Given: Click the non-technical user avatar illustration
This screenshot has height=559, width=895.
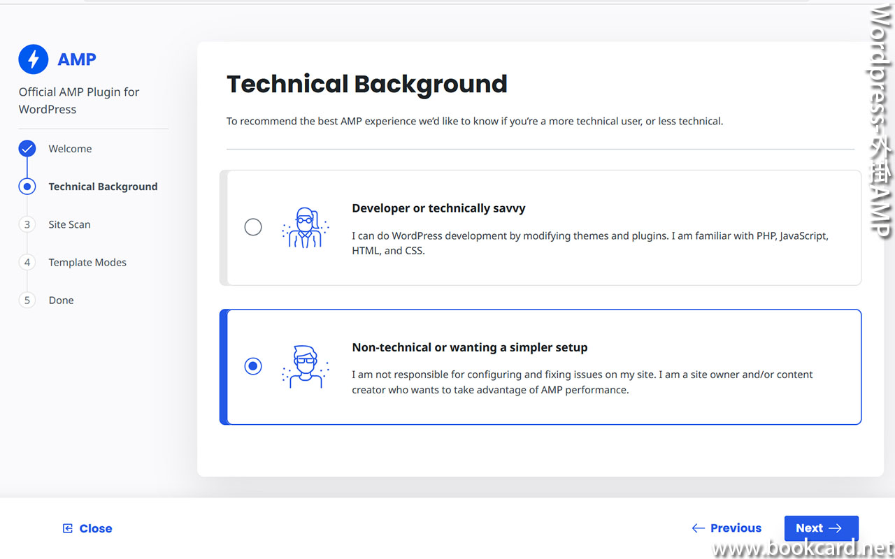Looking at the screenshot, I should click(x=305, y=366).
